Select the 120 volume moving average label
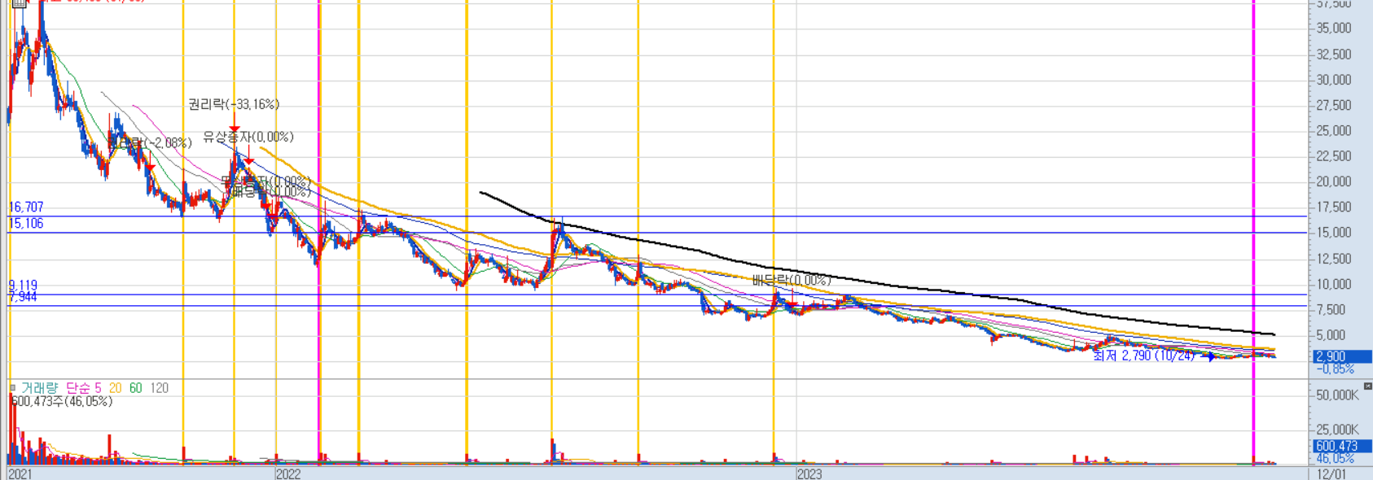 tap(159, 388)
